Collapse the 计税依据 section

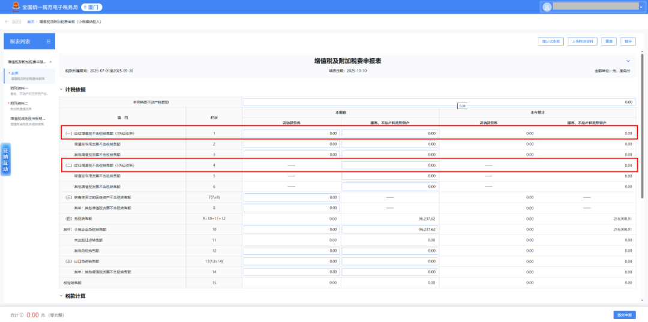click(61, 89)
